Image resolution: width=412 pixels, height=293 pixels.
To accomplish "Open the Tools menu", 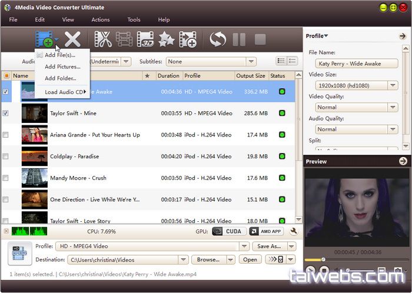I will (x=134, y=19).
